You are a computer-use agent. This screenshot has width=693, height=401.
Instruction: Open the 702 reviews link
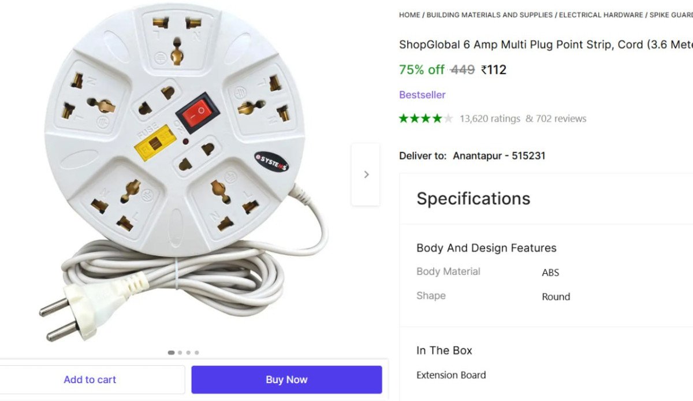[556, 118]
